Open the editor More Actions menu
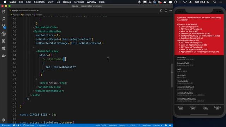Viewport: 226px width, 127px height. [x=171, y=11]
